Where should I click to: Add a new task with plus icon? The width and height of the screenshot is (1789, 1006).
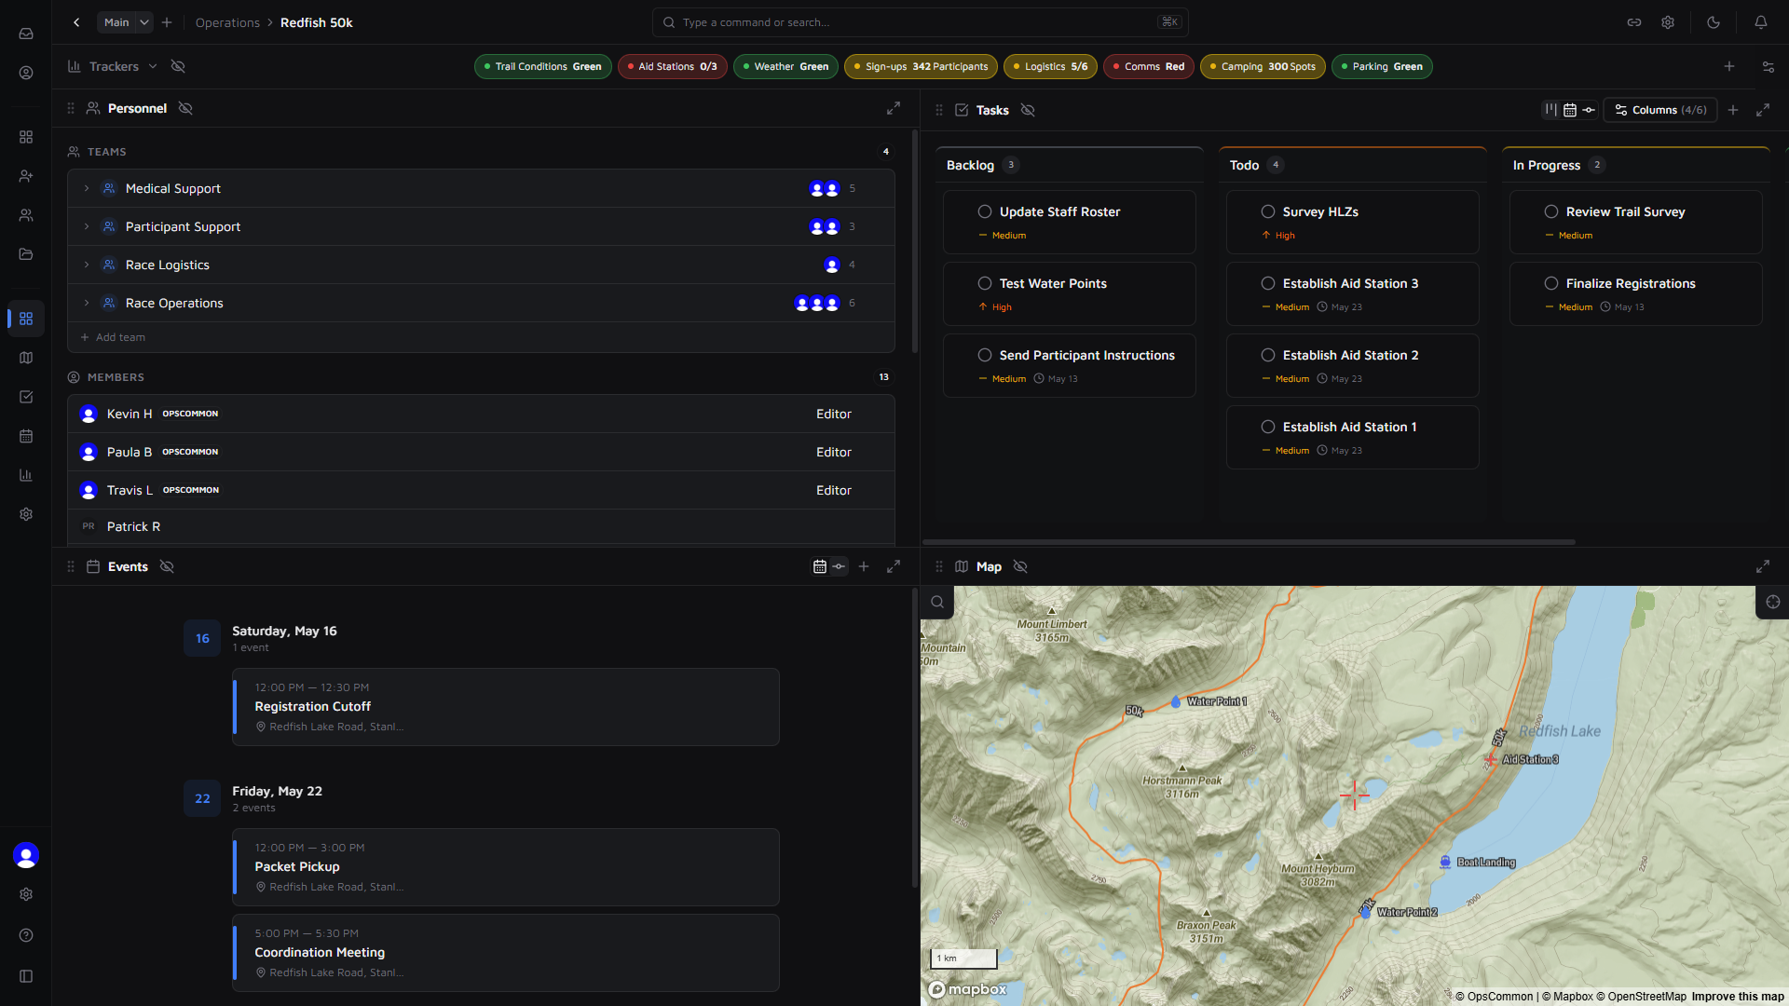tap(1733, 110)
